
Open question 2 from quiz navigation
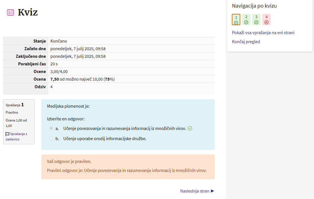246,19
